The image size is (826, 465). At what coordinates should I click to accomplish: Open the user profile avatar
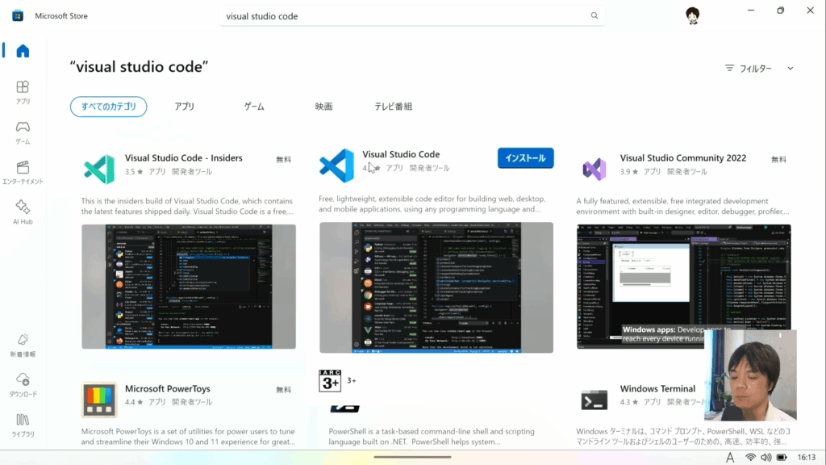[x=692, y=15]
